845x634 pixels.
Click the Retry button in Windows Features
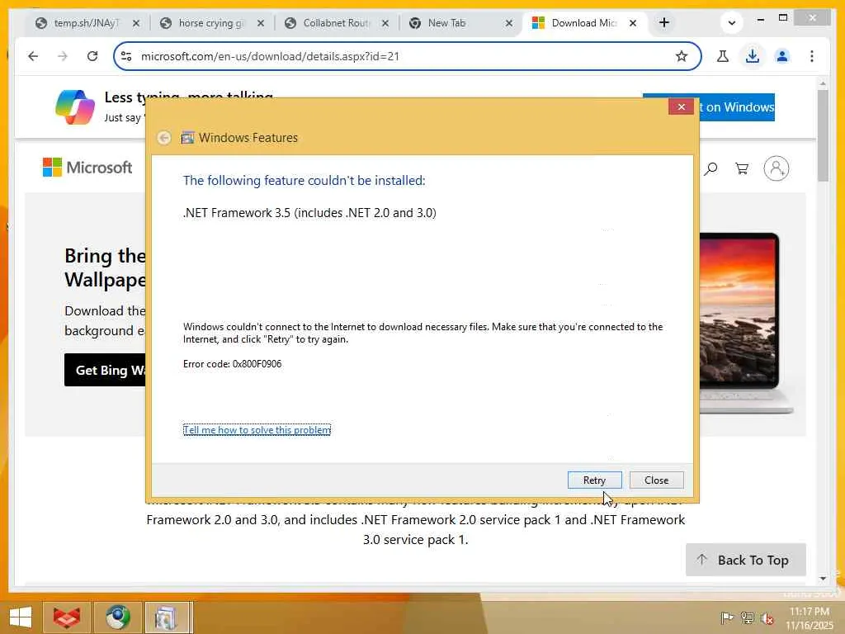(594, 480)
